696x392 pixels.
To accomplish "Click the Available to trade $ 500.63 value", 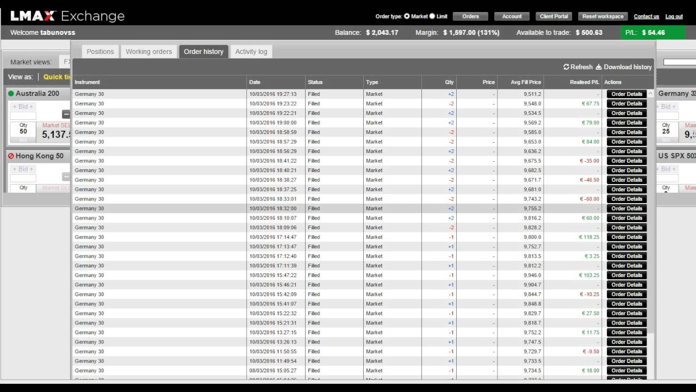I will pyautogui.click(x=589, y=33).
